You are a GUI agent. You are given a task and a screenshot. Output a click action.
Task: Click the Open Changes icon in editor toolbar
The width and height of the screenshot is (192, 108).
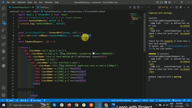pyautogui.click(x=134, y=7)
